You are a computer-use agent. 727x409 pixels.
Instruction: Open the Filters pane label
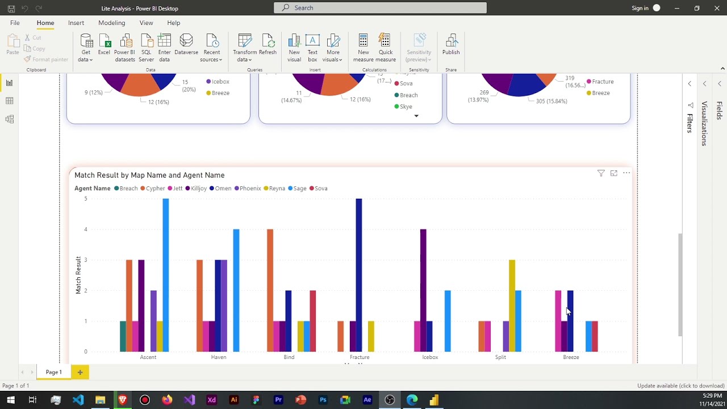click(x=690, y=123)
